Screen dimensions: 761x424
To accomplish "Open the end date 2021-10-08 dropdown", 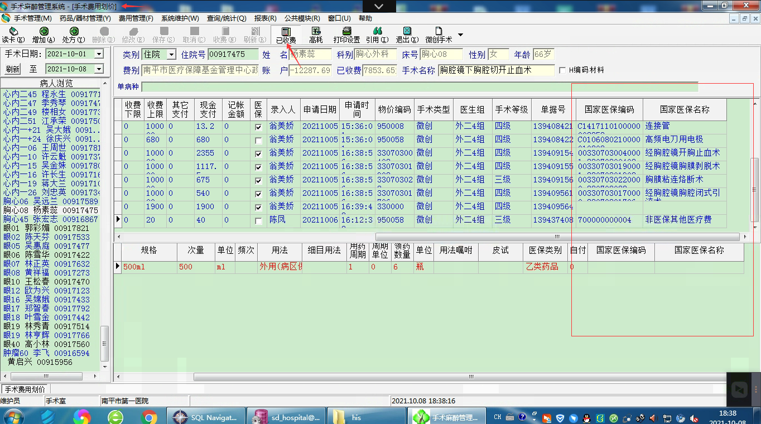I will click(x=99, y=69).
